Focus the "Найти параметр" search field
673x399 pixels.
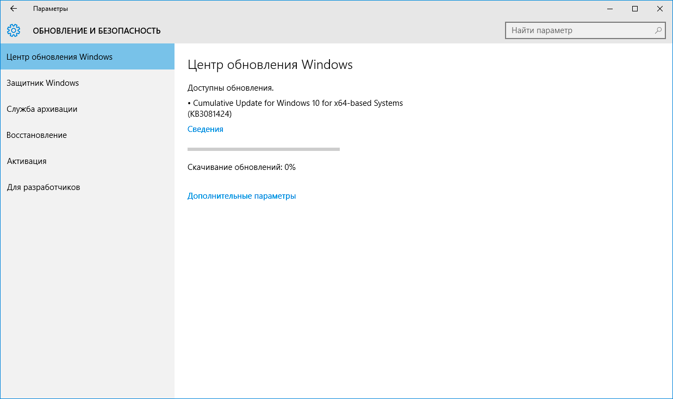point(585,30)
